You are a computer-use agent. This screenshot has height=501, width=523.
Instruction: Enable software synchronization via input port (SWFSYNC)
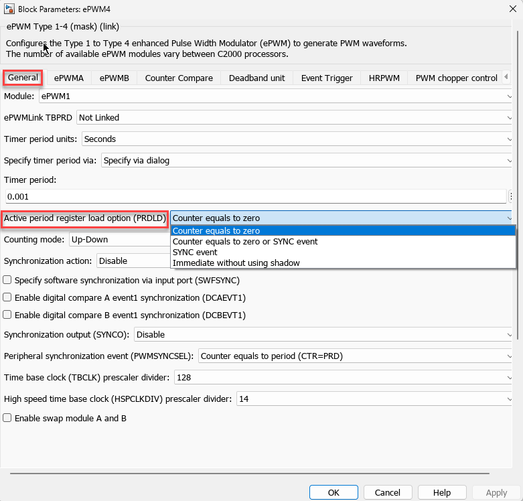[x=7, y=280]
